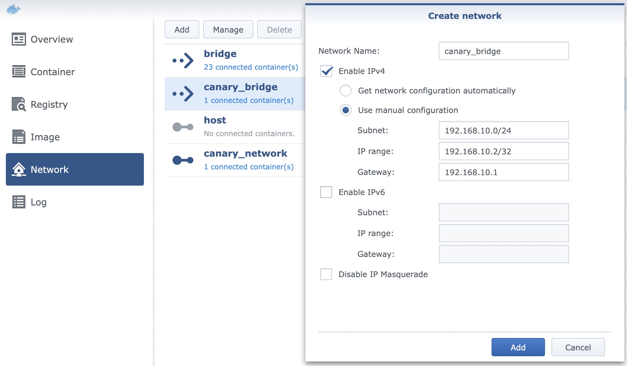This screenshot has width=627, height=366.
Task: Switch to the Network tab
Action: tap(75, 169)
